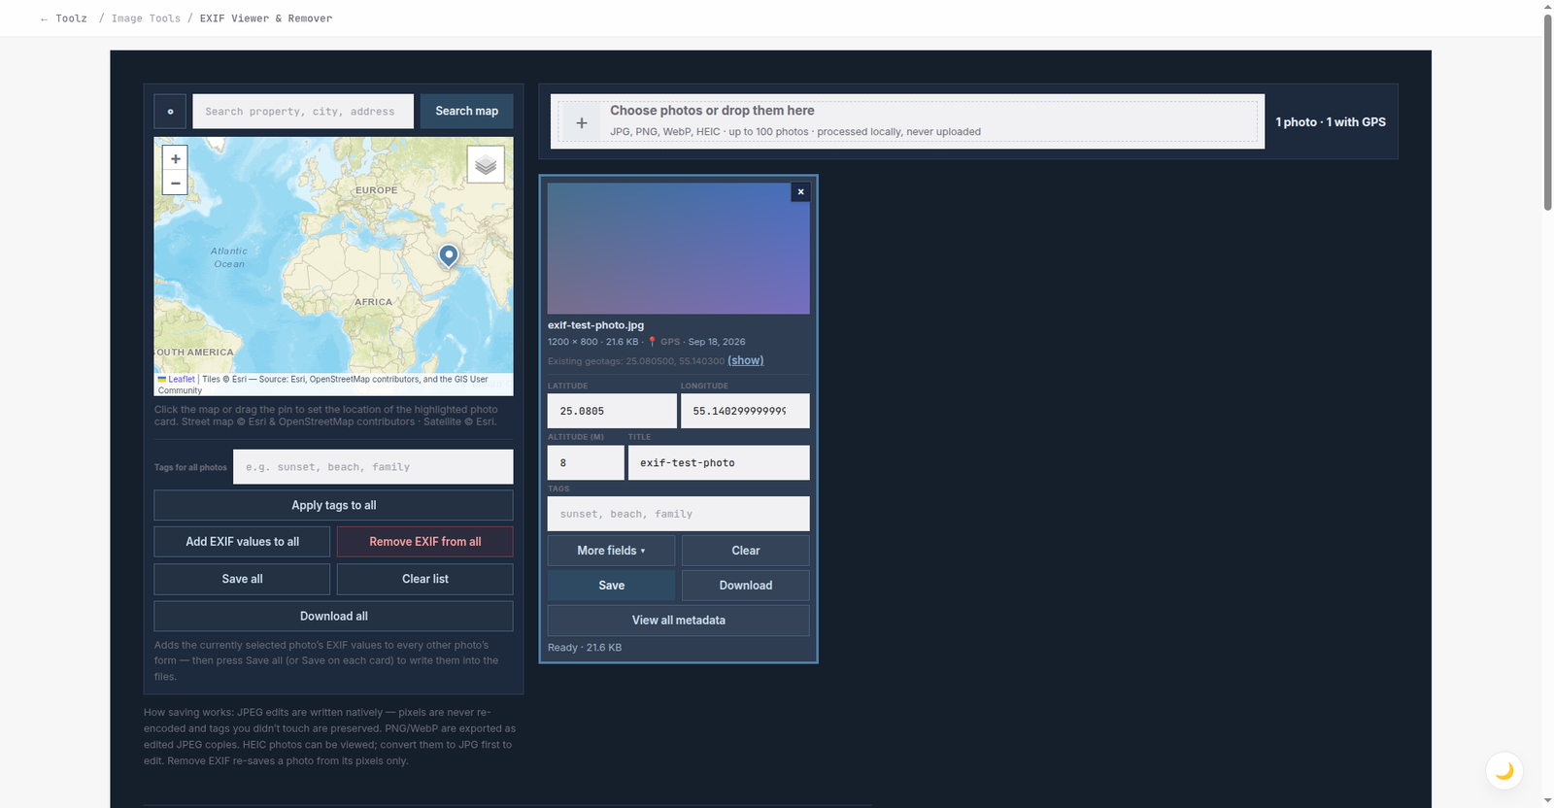The height and width of the screenshot is (808, 1554).
Task: Go back to Toolz home
Action: [x=63, y=18]
